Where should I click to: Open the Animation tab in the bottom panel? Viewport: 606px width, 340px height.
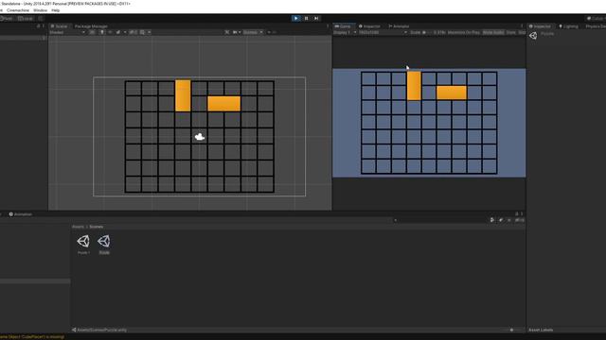pos(21,214)
